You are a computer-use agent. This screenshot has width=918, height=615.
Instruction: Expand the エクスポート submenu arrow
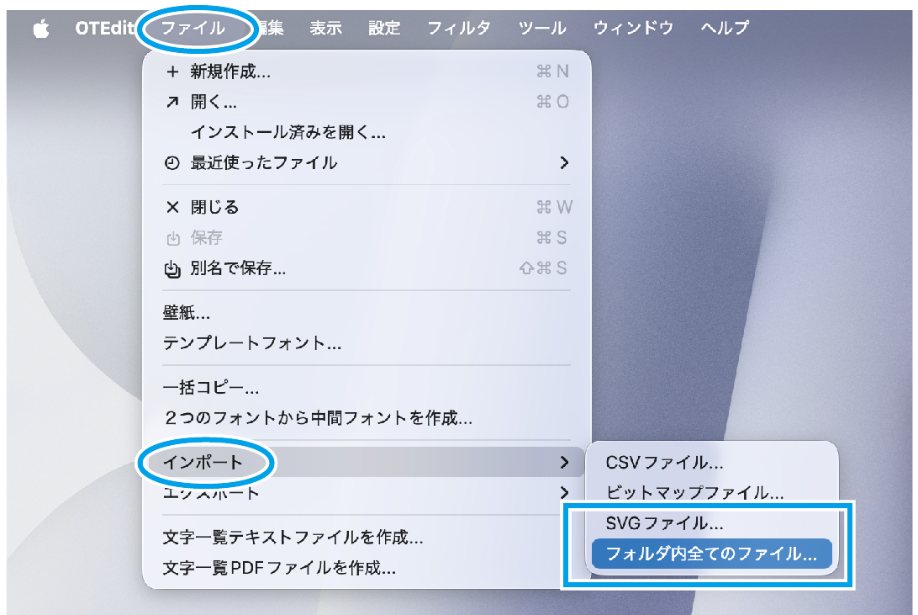(x=564, y=492)
